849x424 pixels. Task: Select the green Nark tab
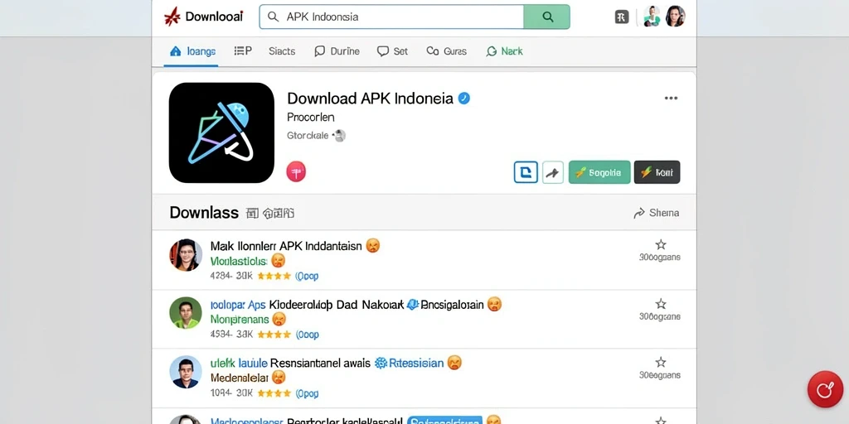click(x=504, y=51)
